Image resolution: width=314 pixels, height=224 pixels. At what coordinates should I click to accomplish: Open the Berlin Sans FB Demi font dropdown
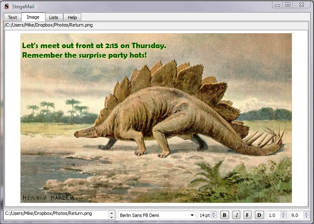[157, 215]
